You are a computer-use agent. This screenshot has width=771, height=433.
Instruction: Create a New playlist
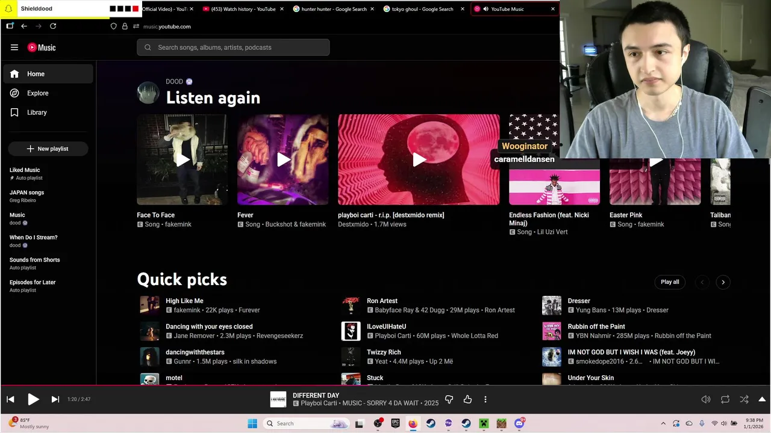click(x=48, y=149)
